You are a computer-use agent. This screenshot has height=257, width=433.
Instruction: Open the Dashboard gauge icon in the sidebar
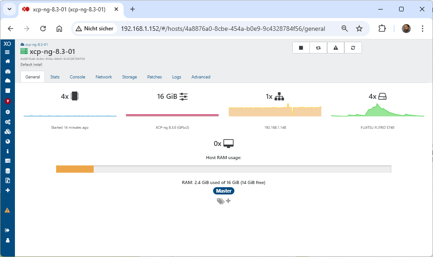(7, 71)
